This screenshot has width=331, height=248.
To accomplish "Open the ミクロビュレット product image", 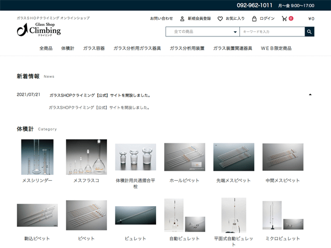I will click(283, 215).
